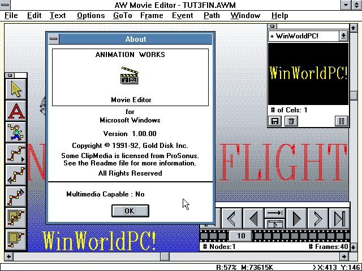Open the Window menu
Screen dimensions: 362x271
(x=245, y=16)
